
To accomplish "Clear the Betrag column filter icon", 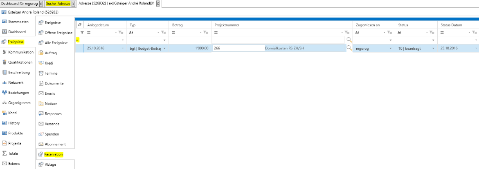I will (x=206, y=32).
